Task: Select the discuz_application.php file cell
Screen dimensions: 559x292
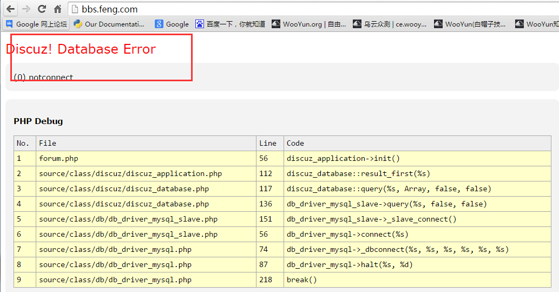Action: (146, 173)
